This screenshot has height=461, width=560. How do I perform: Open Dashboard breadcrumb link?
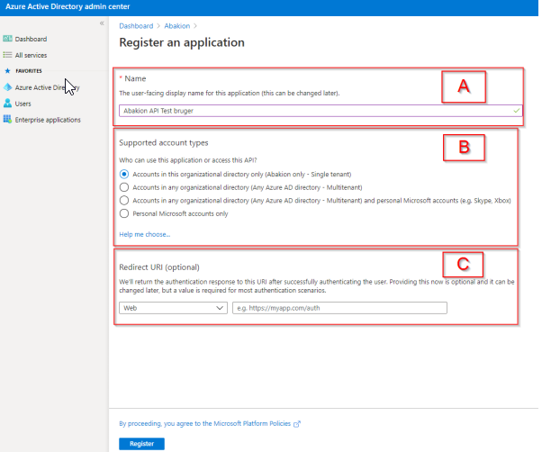tap(136, 26)
